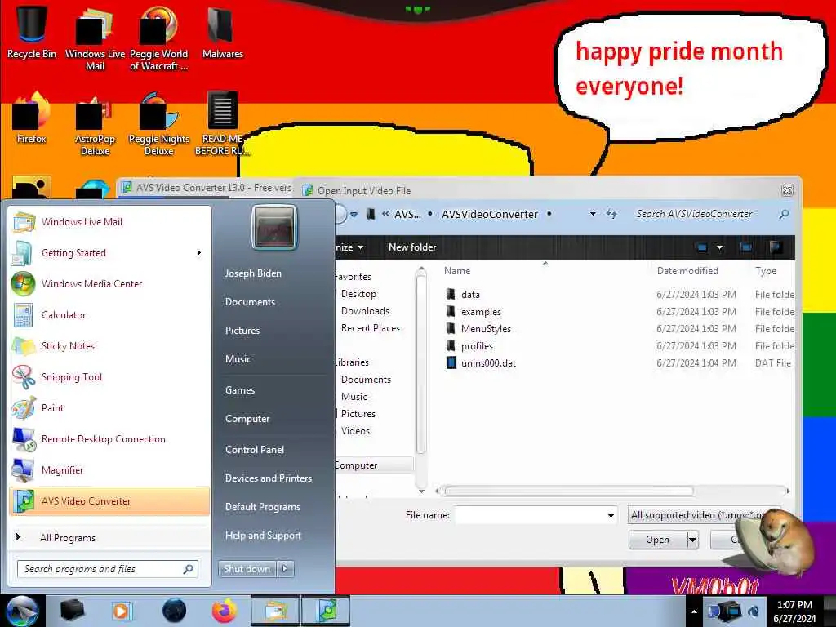This screenshot has width=836, height=627.
Task: Launch Magnifier from Start menu
Action: [110, 469]
